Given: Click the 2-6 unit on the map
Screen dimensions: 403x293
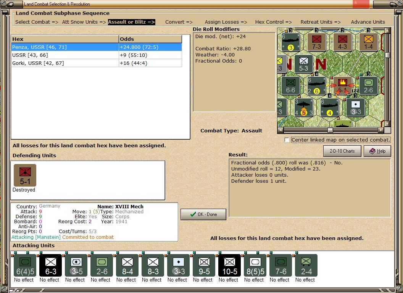Looking at the screenshot, I should 368,85.
